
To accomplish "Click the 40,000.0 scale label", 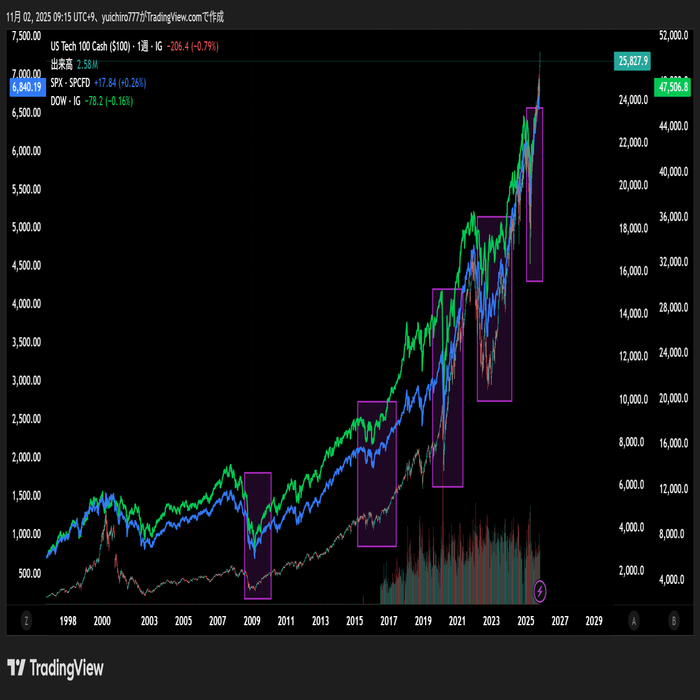I will click(x=673, y=172).
